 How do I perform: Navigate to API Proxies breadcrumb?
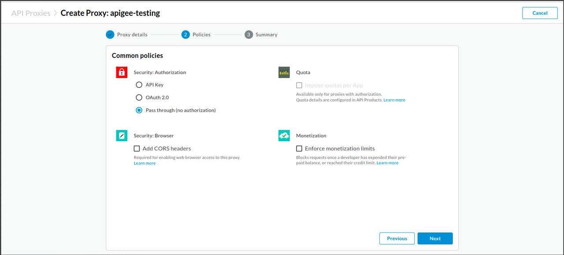click(31, 13)
